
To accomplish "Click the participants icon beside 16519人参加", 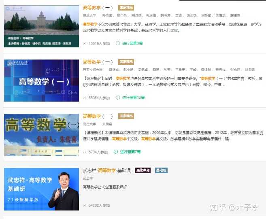I will tap(85, 43).
